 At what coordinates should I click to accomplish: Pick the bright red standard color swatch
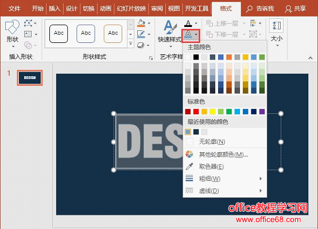[196, 112]
